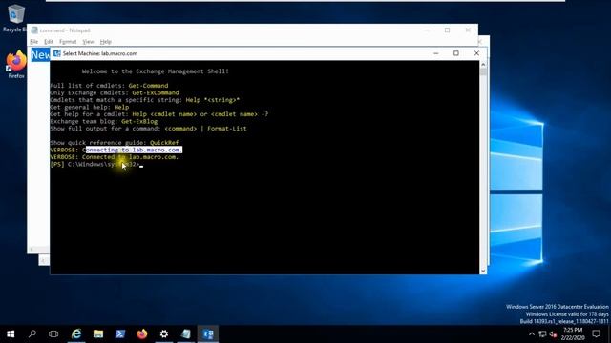611x343 pixels.
Task: Open the Firefox desktop shortcut
Action: tap(16, 64)
